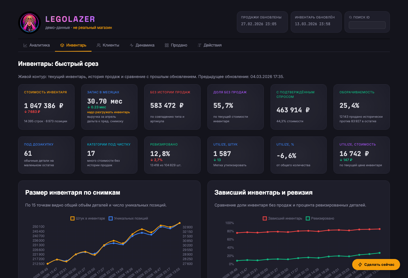Viewport: 408px width, 278px height.
Task: Toggle the Ревизировано legend color box
Action: (308, 218)
